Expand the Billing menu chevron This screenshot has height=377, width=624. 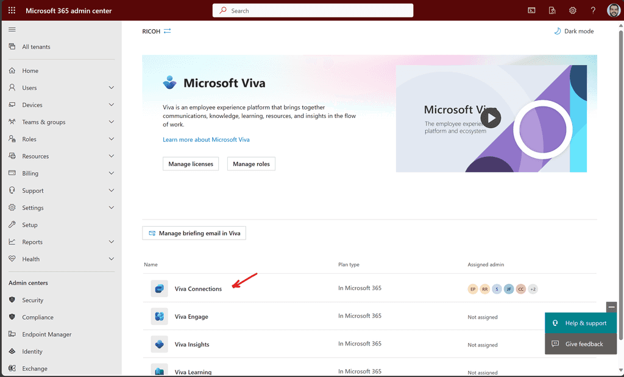point(112,173)
